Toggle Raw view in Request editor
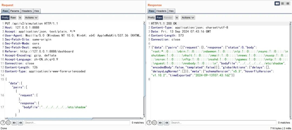 (13, 18)
